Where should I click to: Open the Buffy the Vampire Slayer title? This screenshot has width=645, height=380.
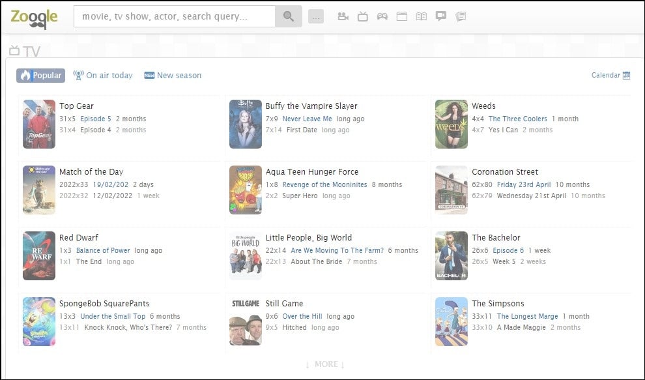(x=311, y=106)
